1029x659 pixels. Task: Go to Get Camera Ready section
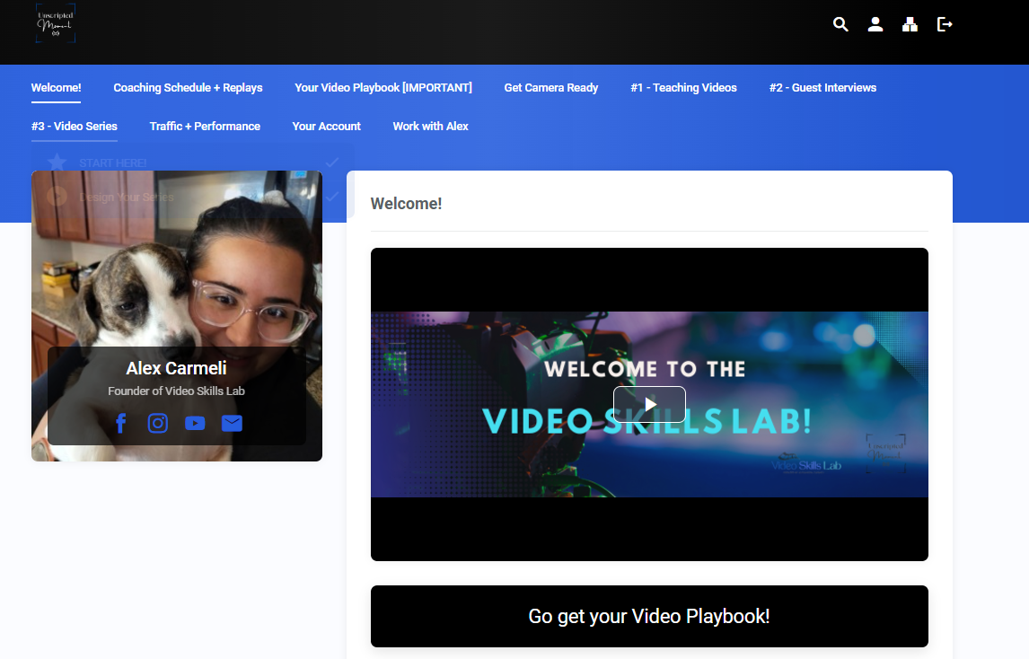(x=551, y=88)
